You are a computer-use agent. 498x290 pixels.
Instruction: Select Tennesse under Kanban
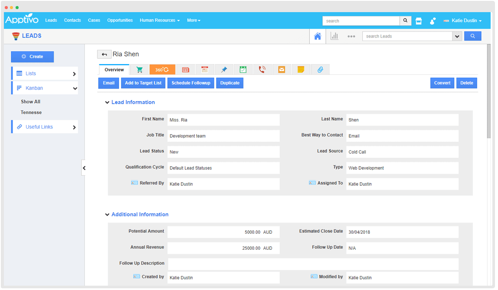tap(31, 113)
